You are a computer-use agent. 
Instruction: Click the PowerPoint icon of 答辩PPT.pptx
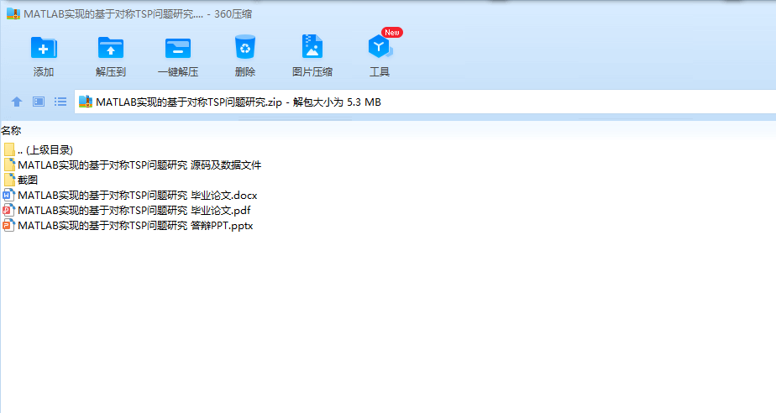coord(9,226)
